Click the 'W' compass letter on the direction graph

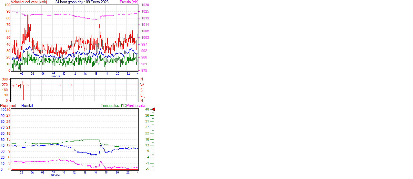click(142, 85)
